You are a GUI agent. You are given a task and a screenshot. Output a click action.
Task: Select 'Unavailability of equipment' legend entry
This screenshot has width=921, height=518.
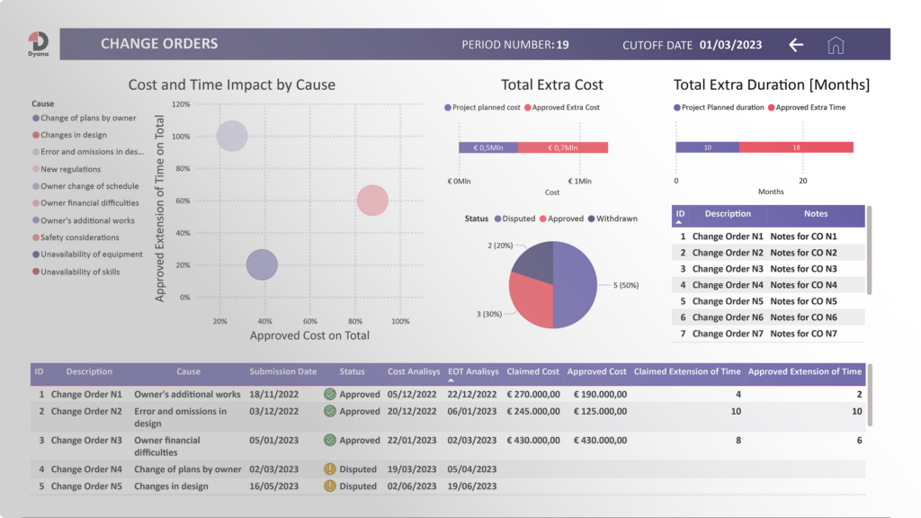pyautogui.click(x=87, y=255)
